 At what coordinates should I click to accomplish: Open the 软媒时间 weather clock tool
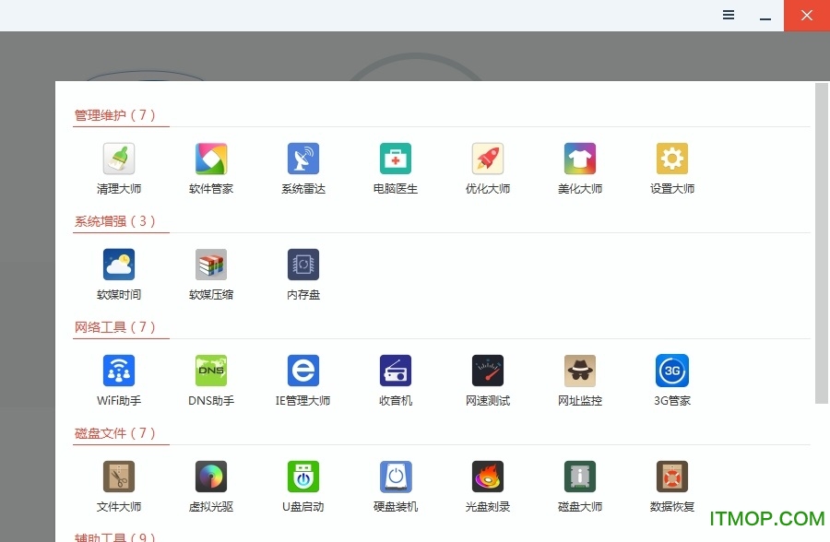pos(118,272)
